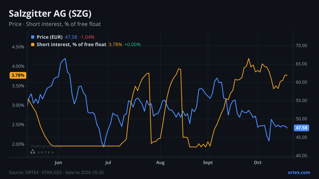This screenshot has width=319, height=179.
Task: Click the Salzgitter AG (SZG) title
Action: pyautogui.click(x=50, y=14)
